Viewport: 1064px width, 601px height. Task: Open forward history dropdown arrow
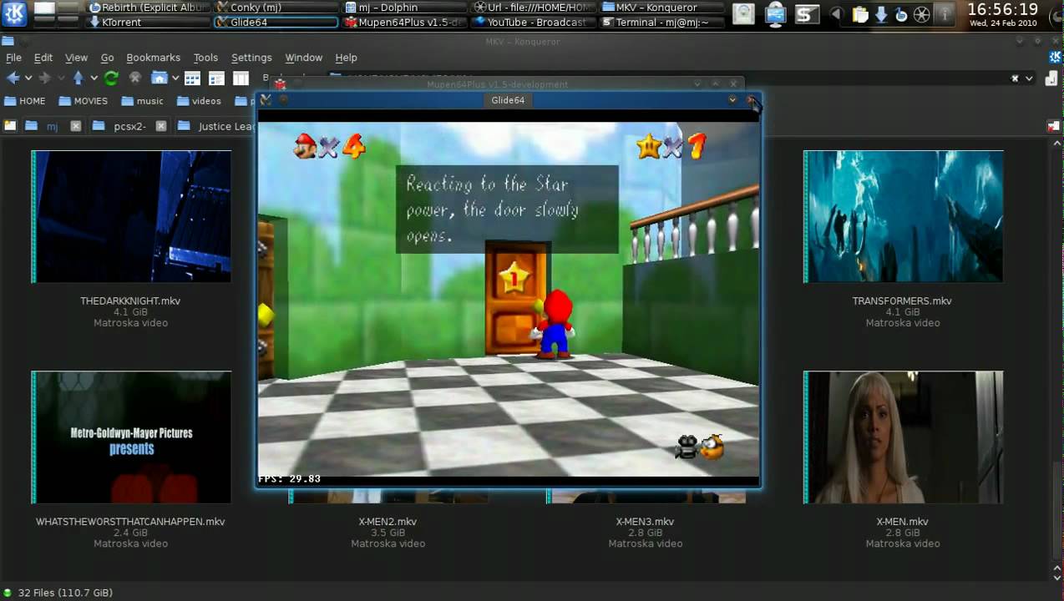[x=59, y=78]
